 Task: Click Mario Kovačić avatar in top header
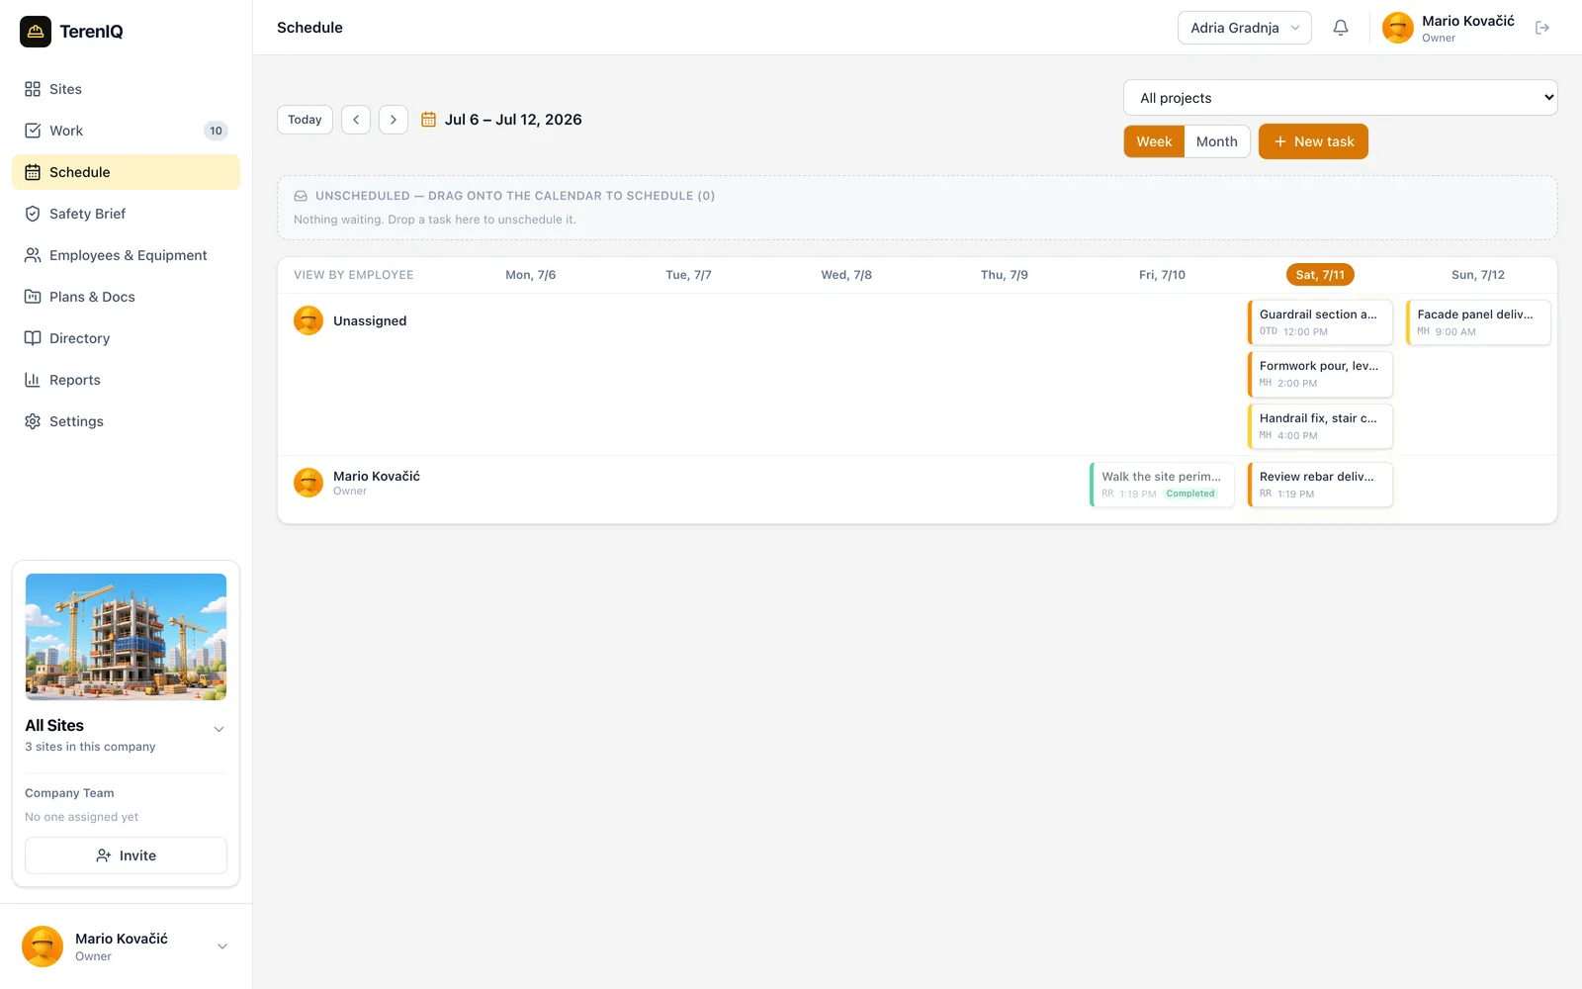1398,28
